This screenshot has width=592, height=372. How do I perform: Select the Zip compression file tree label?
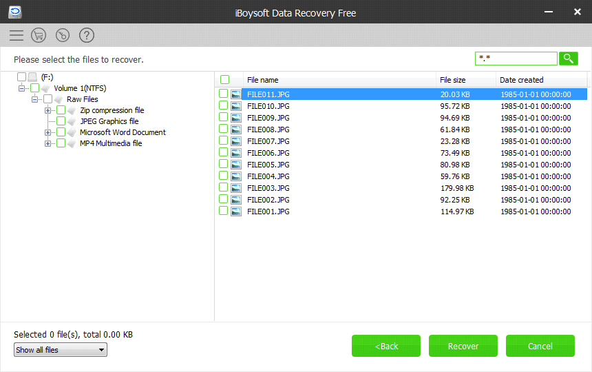pos(112,110)
